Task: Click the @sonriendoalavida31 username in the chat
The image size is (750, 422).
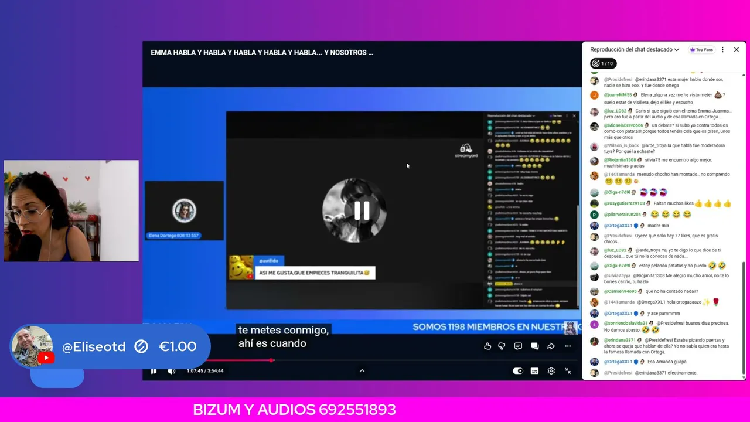Action: tap(626, 323)
